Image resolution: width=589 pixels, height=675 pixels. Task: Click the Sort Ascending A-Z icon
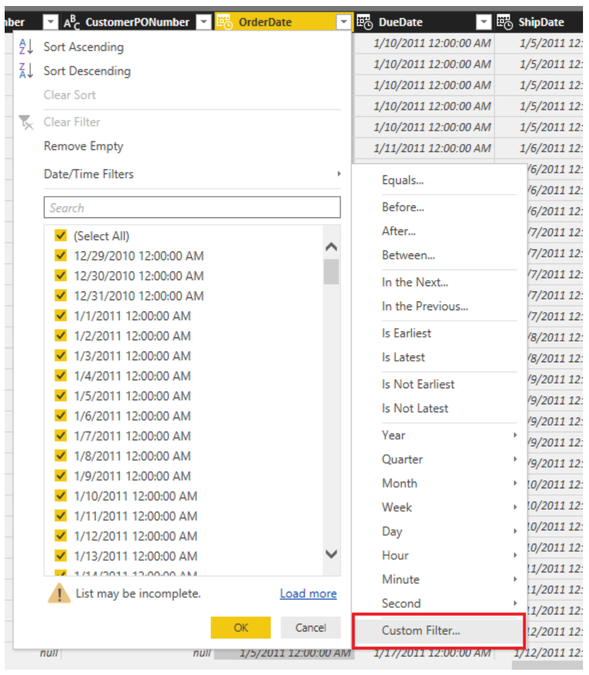[26, 47]
